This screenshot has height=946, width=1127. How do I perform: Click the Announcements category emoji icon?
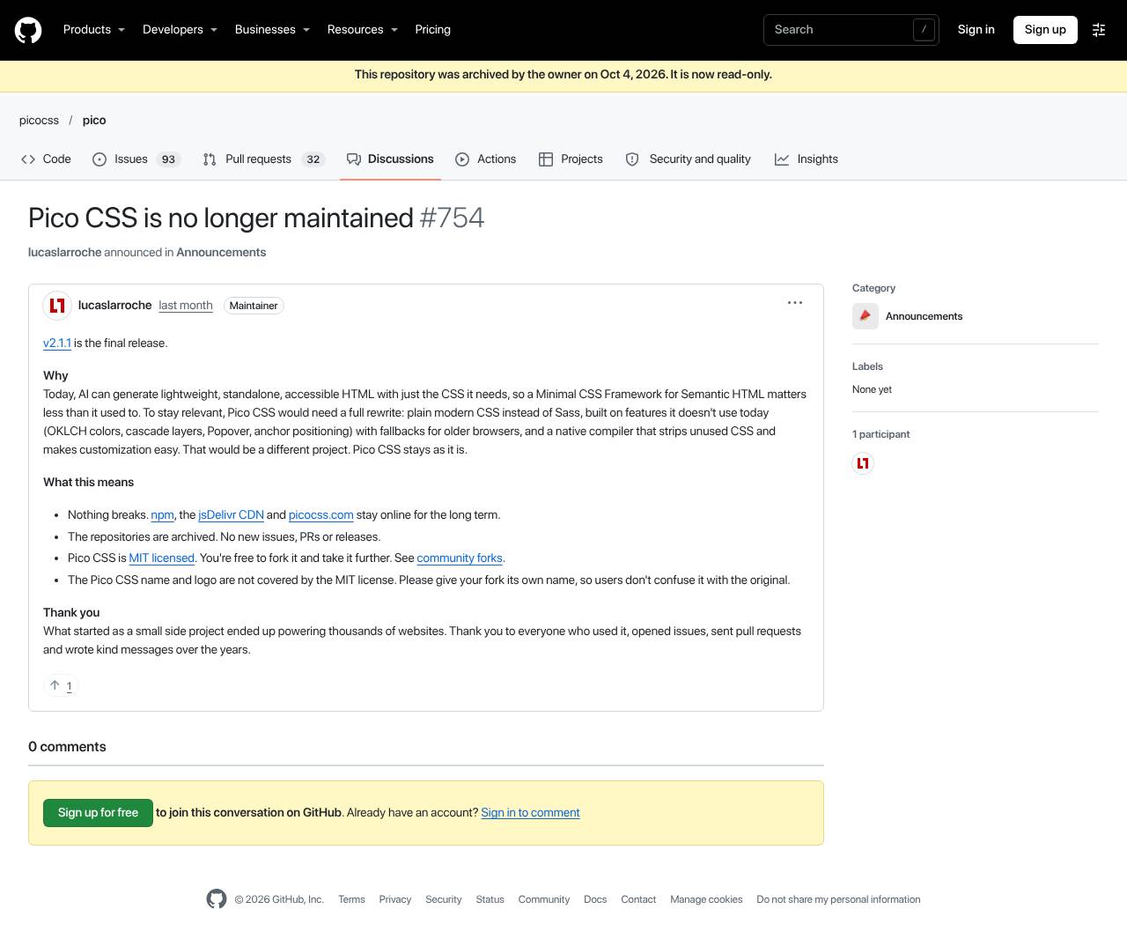coord(866,316)
